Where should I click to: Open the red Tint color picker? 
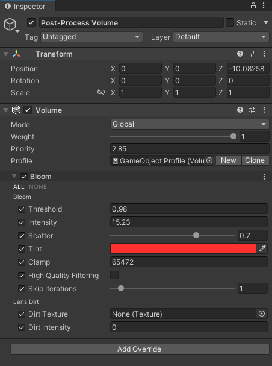184,248
